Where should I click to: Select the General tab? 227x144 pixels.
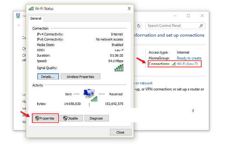pos(36,18)
